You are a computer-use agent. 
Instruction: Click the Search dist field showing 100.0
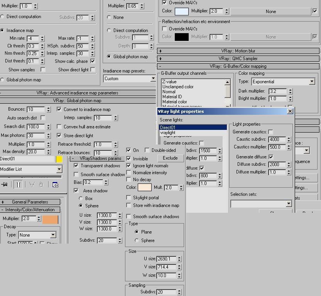(36, 127)
